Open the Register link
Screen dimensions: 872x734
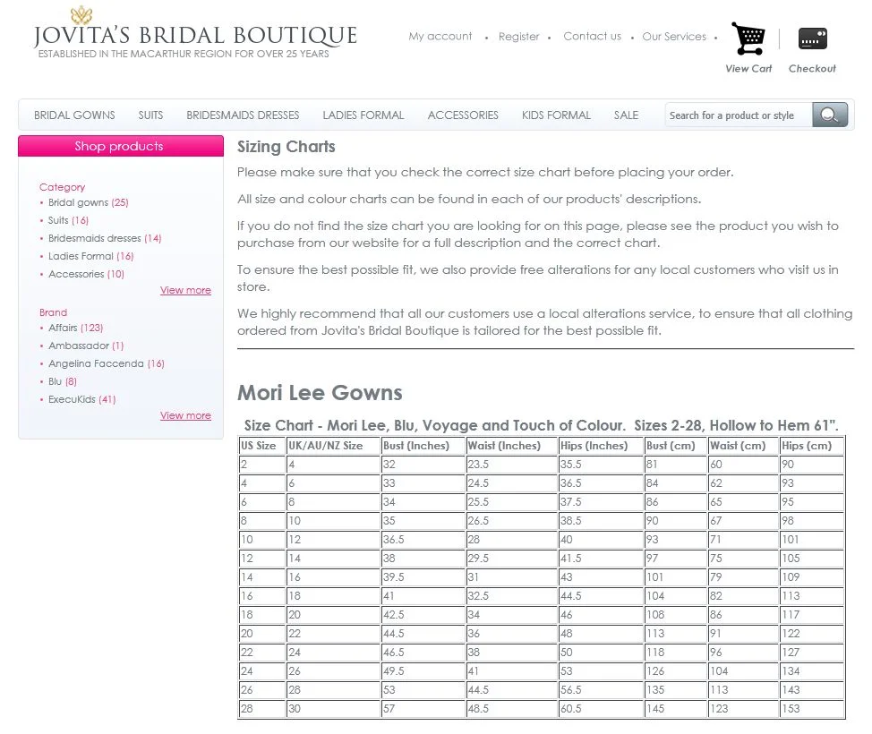519,36
